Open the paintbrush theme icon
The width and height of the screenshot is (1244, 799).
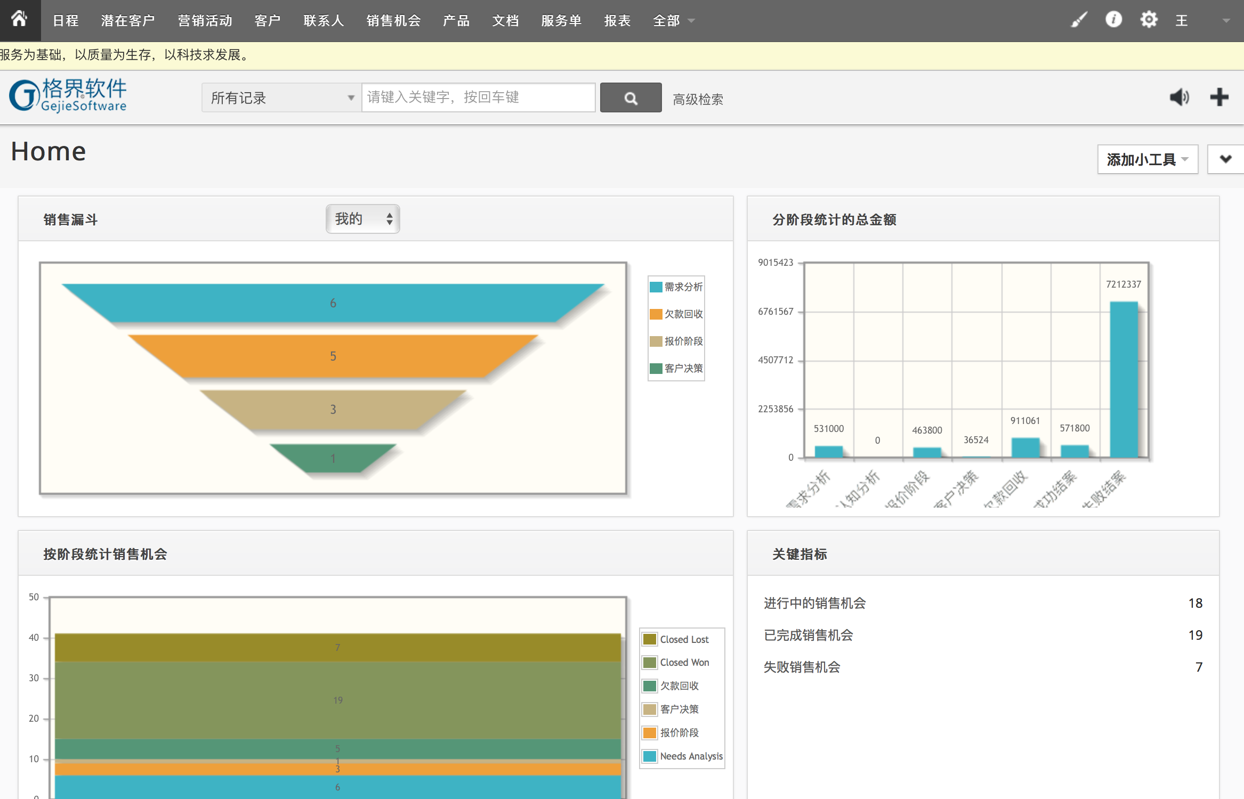click(1079, 20)
